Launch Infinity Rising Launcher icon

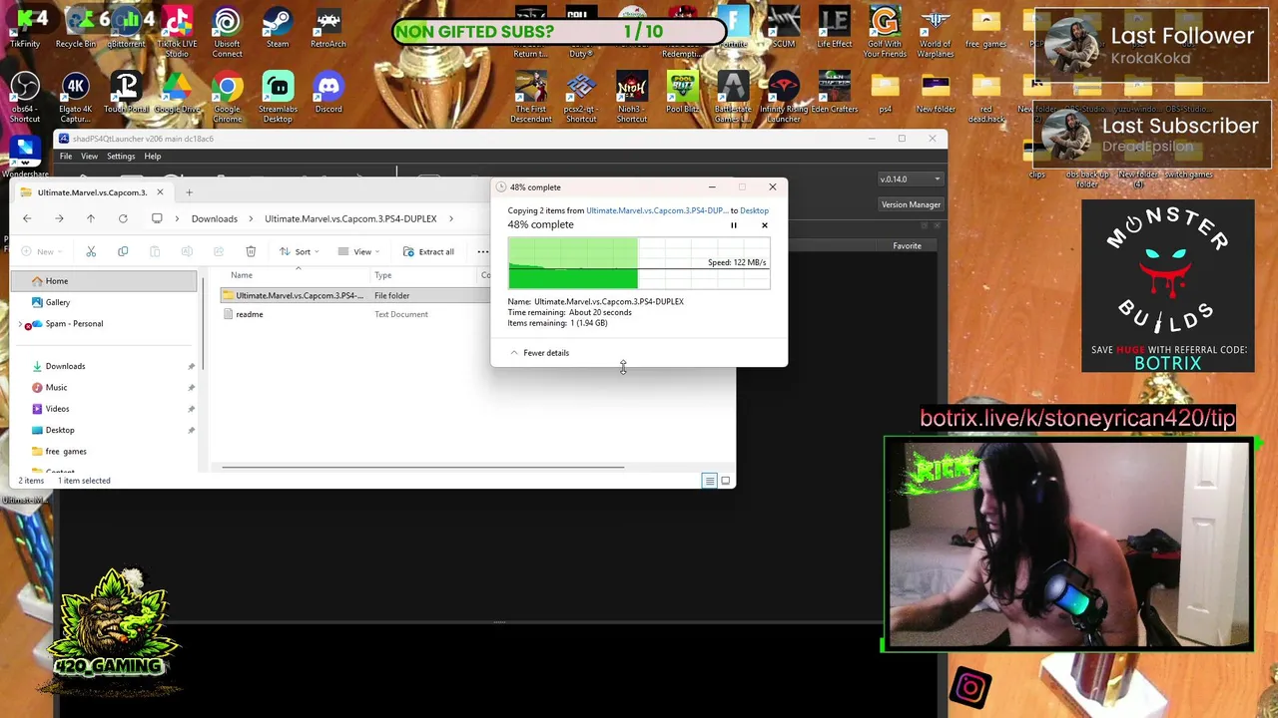tap(784, 97)
